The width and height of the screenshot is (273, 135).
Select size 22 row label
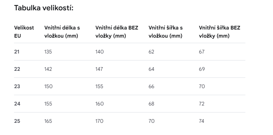17,69
